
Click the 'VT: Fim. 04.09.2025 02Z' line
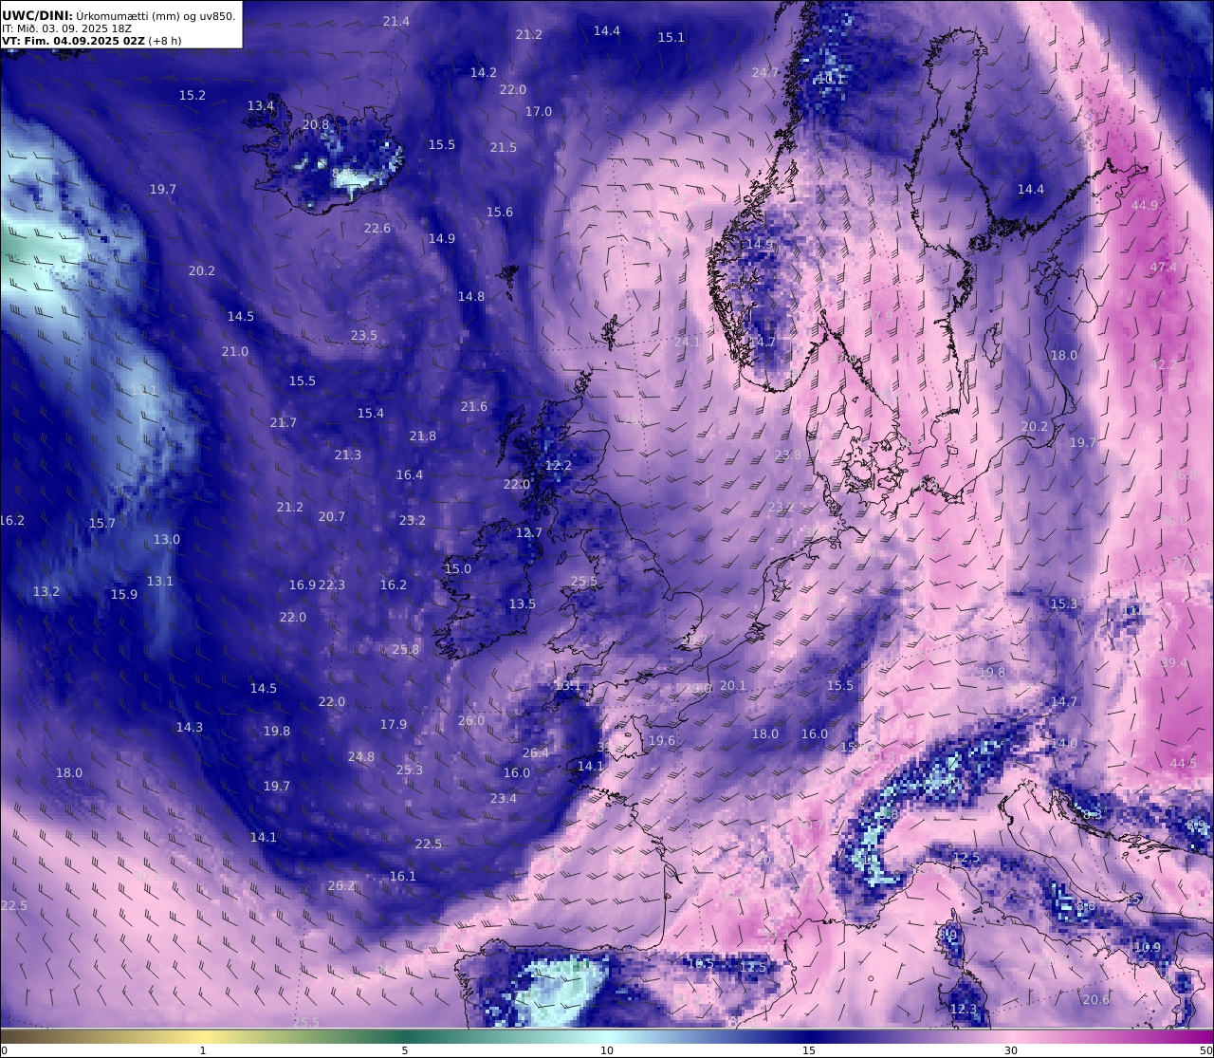click(x=74, y=41)
